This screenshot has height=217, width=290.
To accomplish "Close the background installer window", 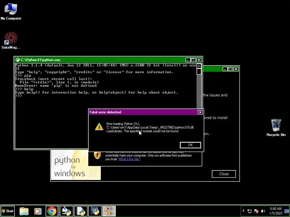I will (236, 69).
